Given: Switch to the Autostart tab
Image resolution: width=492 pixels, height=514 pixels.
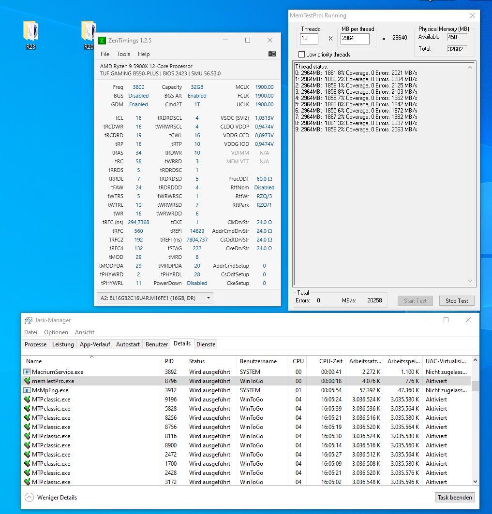Looking at the screenshot, I should 128,344.
